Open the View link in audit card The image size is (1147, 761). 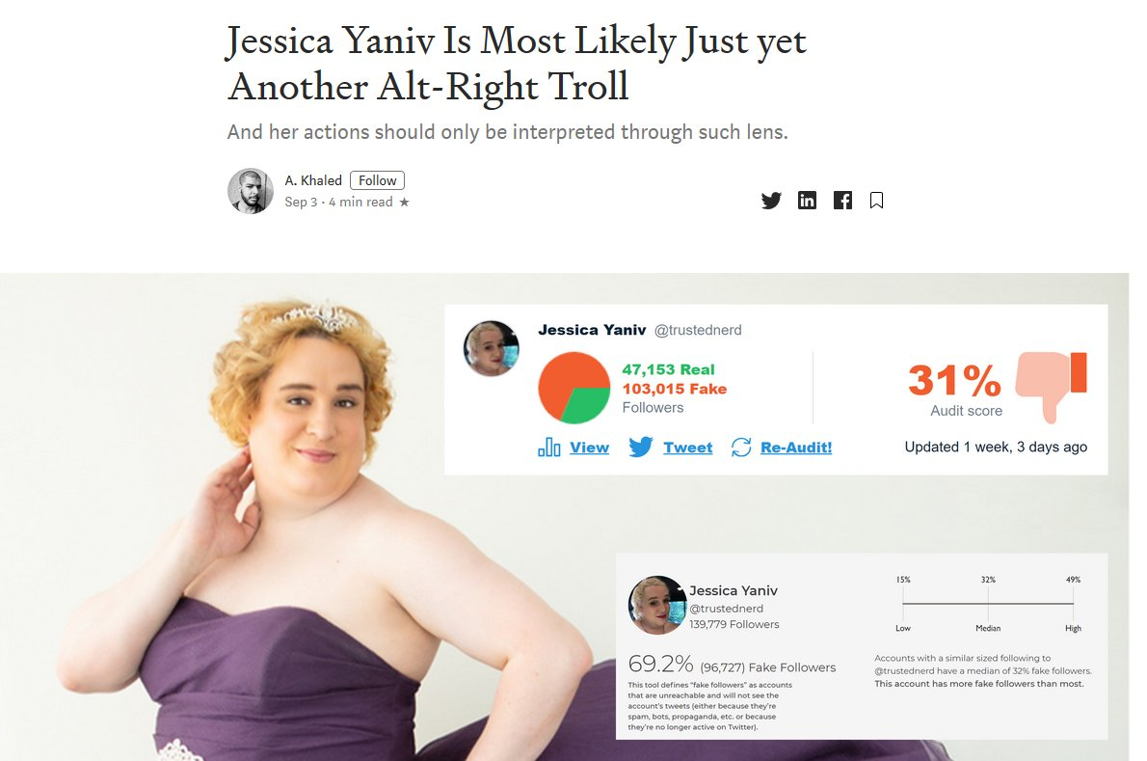coord(590,448)
